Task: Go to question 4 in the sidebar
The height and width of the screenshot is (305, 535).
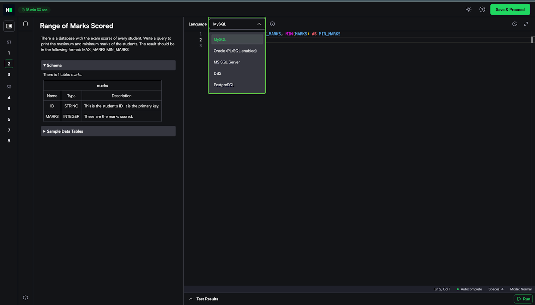Action: click(x=9, y=98)
